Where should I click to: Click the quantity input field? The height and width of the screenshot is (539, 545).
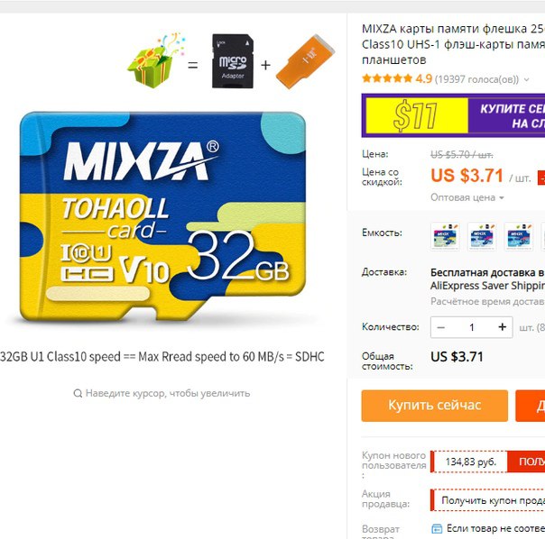[x=472, y=327]
